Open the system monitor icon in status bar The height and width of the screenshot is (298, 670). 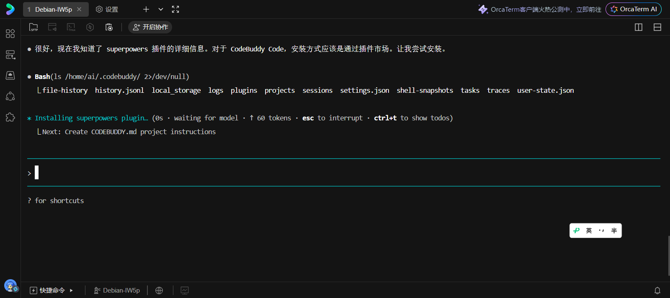tap(185, 290)
